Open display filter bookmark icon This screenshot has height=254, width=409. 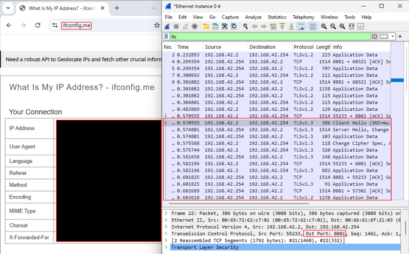point(166,37)
